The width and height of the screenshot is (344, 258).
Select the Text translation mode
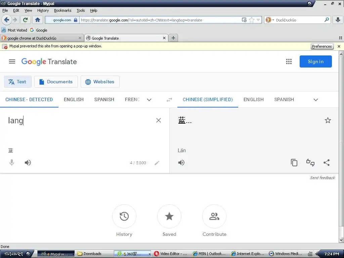pos(18,82)
